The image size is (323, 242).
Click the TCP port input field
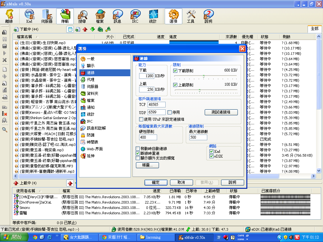156,104
